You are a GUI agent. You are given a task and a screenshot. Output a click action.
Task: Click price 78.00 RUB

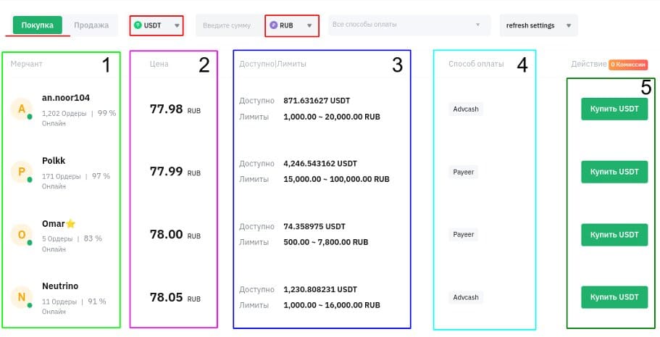[175, 235]
